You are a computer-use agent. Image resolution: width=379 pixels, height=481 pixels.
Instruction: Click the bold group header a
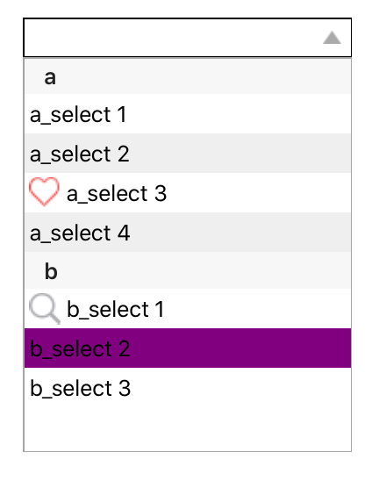tap(50, 77)
